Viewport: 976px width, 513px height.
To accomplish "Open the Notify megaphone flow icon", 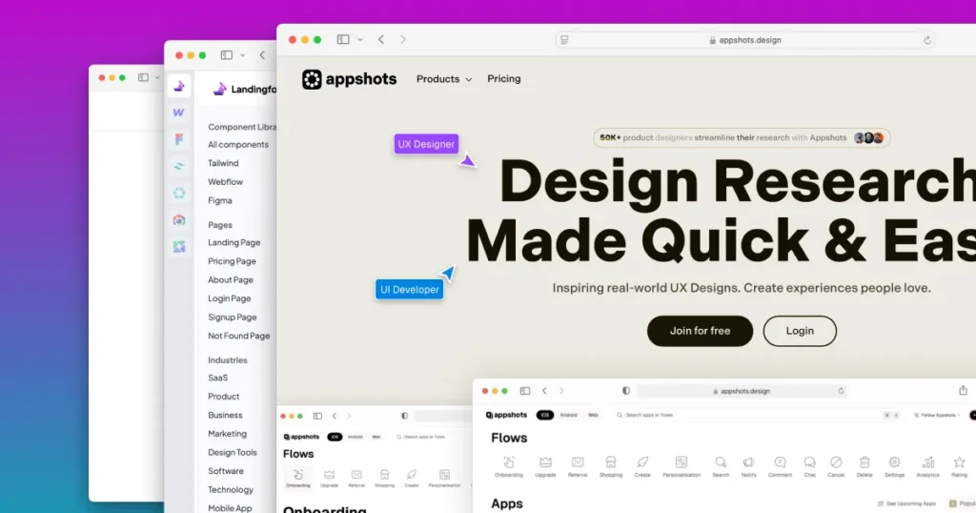I will click(x=749, y=462).
